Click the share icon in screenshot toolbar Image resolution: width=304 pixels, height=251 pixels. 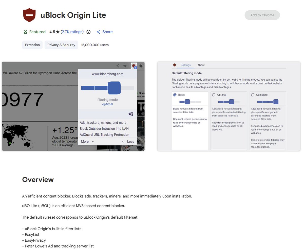[x=118, y=66]
